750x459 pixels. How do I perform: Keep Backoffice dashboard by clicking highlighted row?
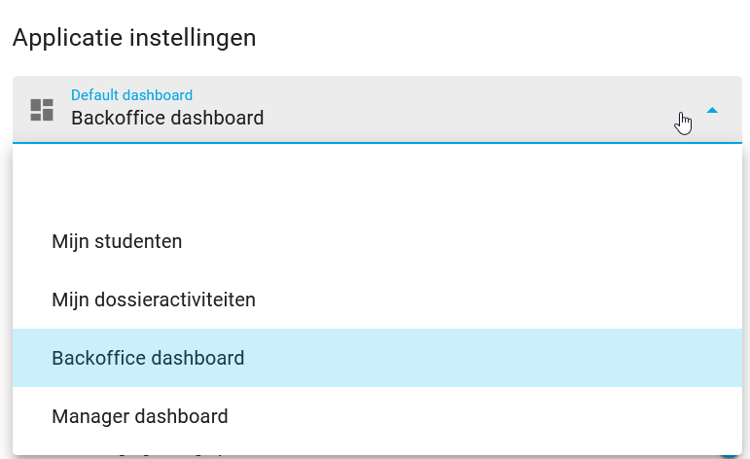(377, 358)
